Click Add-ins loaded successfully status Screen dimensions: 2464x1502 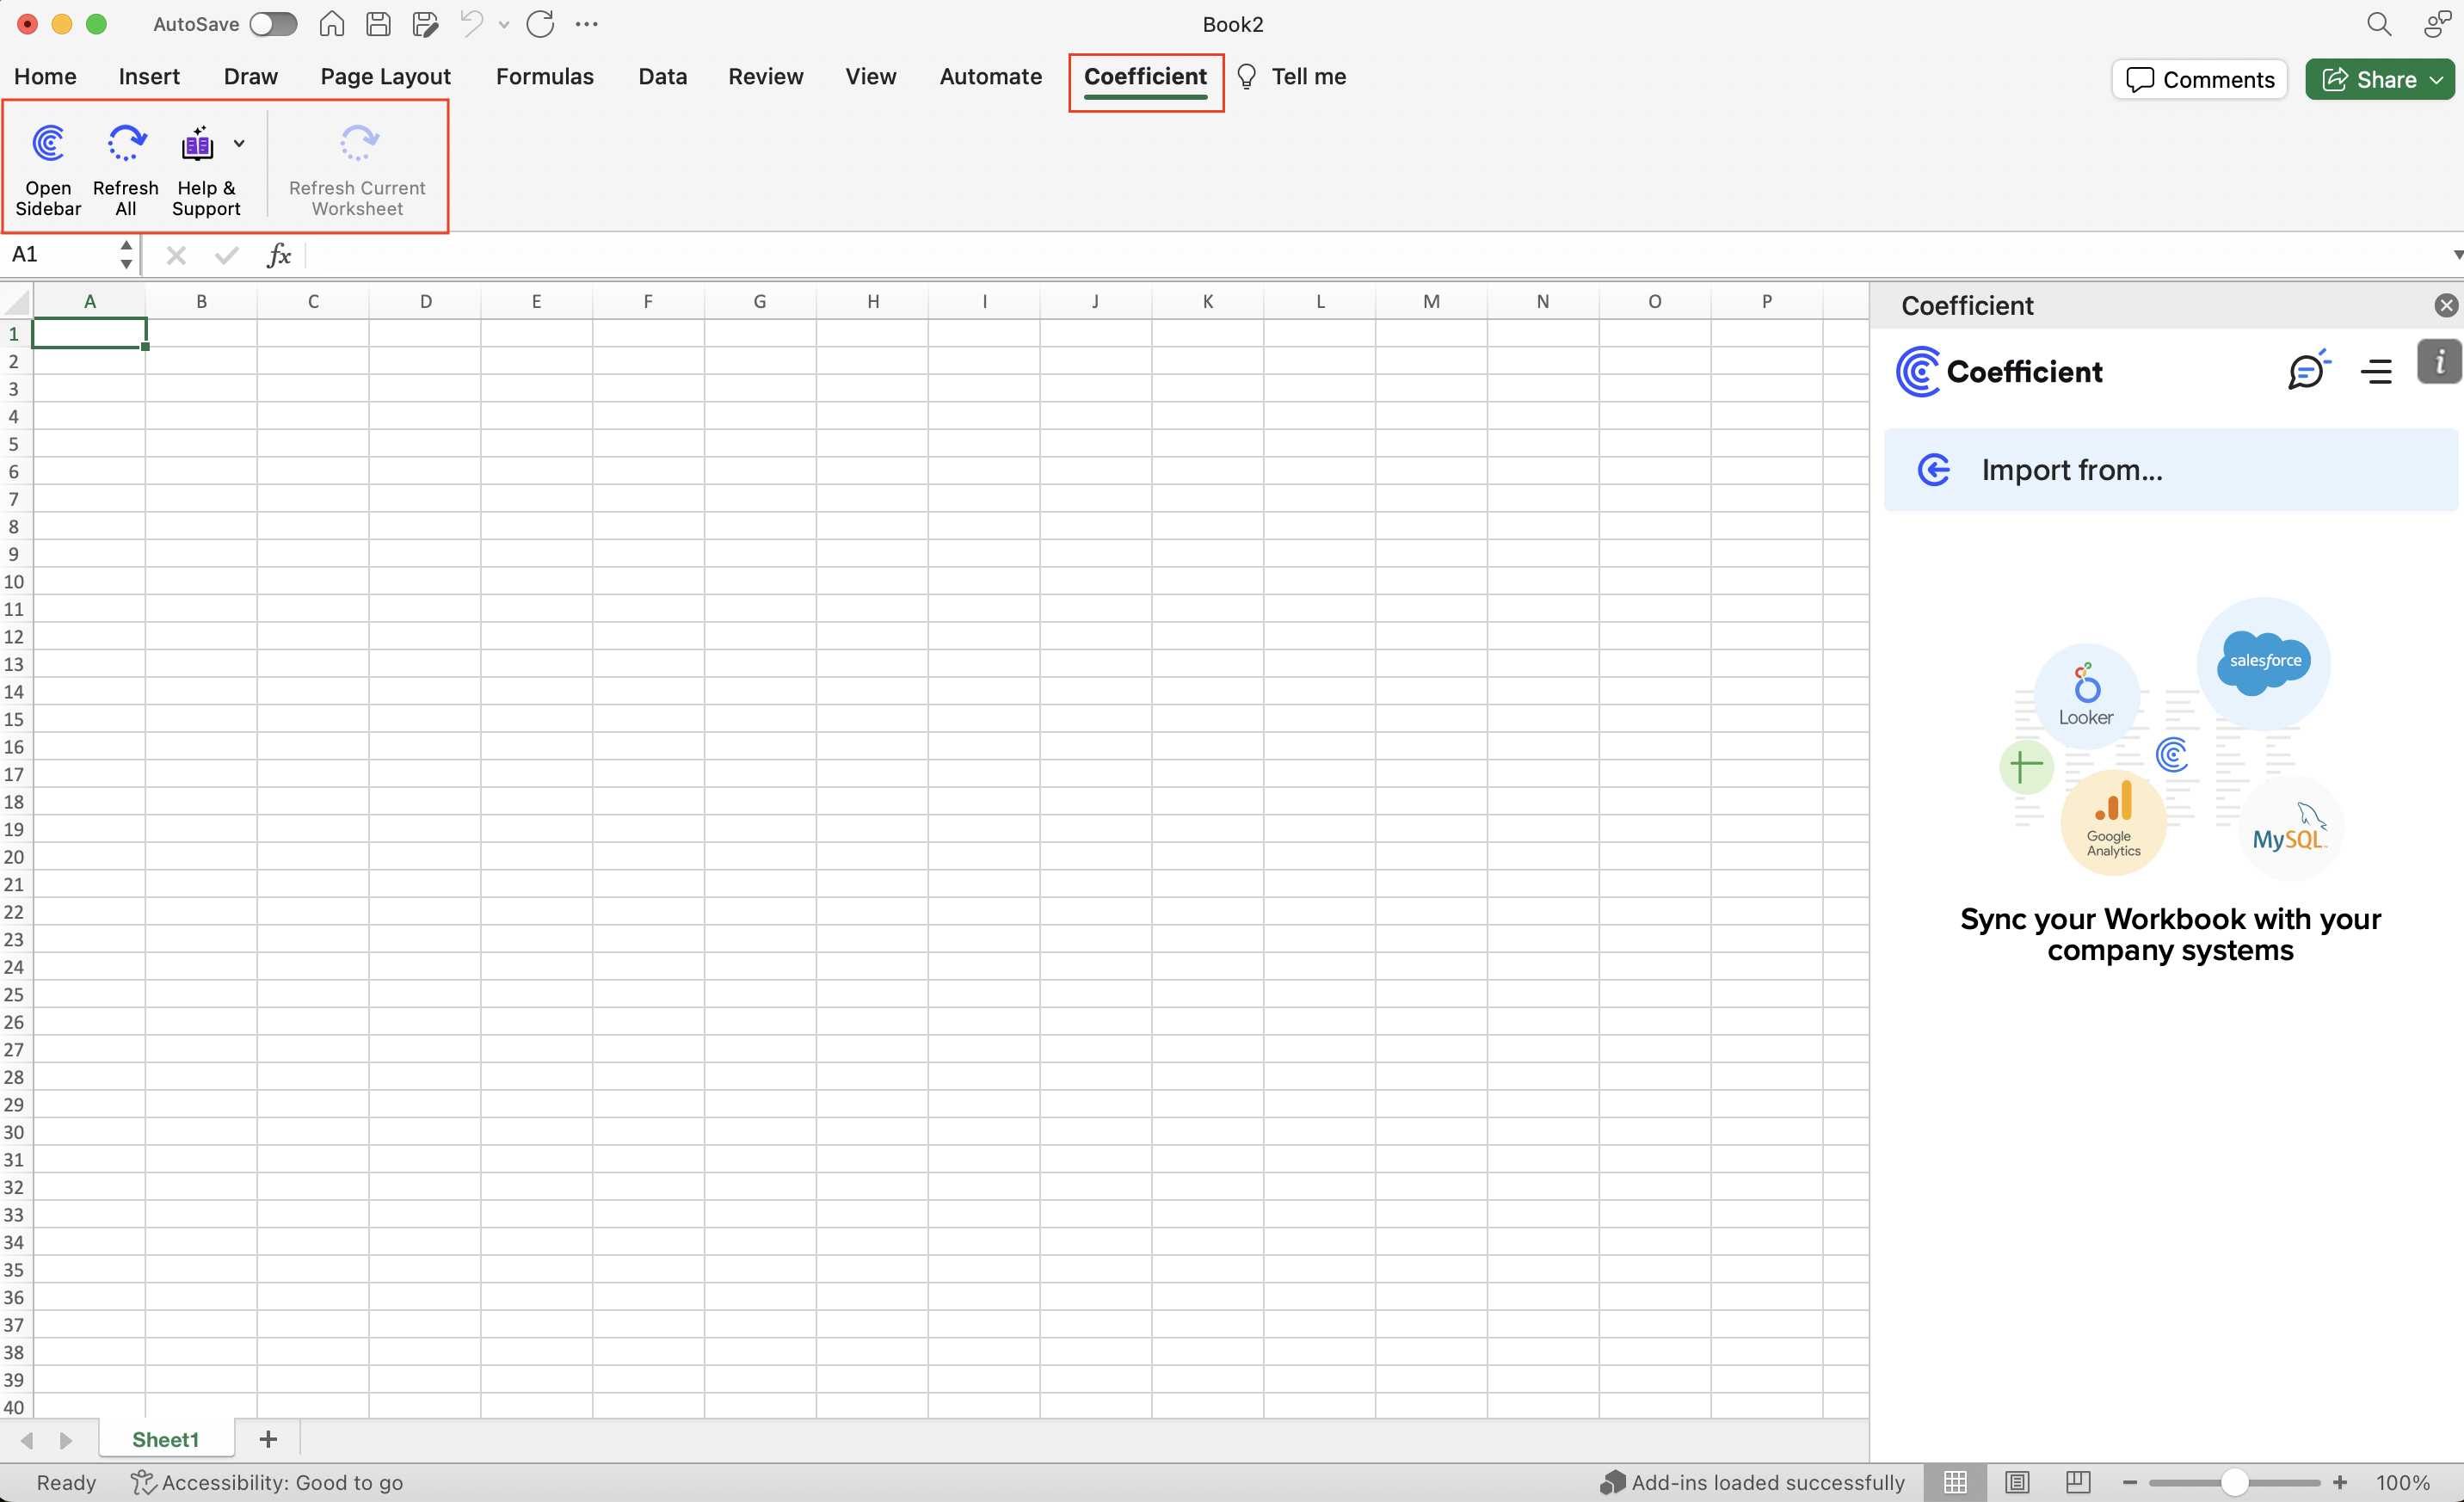pyautogui.click(x=1752, y=1483)
